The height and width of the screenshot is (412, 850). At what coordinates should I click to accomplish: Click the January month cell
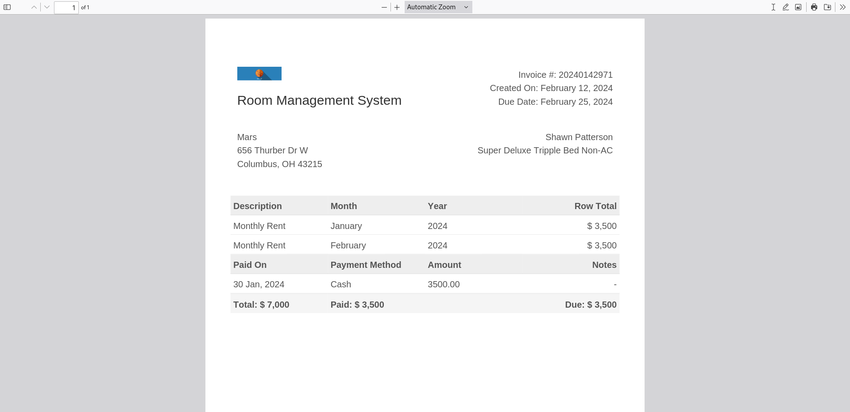pyautogui.click(x=346, y=226)
